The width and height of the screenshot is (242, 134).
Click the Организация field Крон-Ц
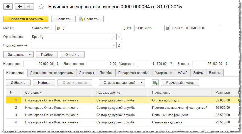click(71, 37)
